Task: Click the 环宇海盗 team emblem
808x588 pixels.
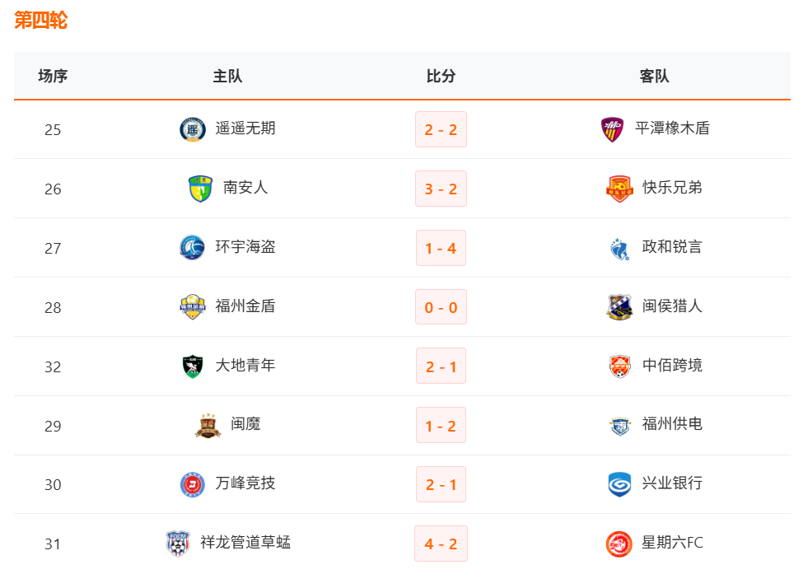Action: (193, 248)
